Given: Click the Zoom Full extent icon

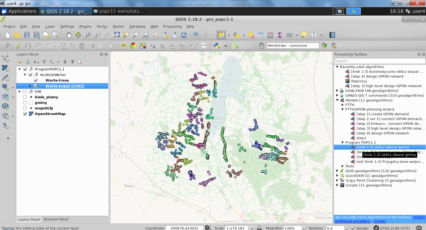Looking at the screenshot, I should pos(117,35).
